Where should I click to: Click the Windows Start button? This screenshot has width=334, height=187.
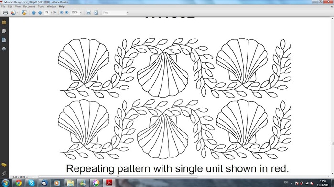[6, 183]
